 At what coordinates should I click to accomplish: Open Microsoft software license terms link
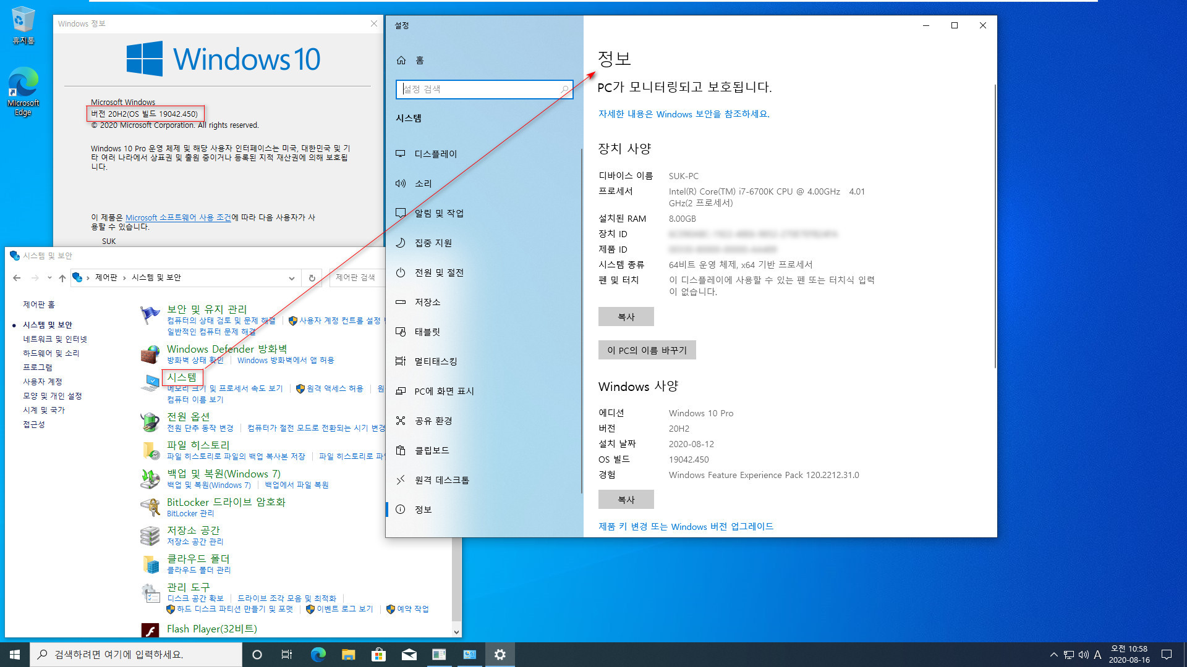(x=178, y=217)
